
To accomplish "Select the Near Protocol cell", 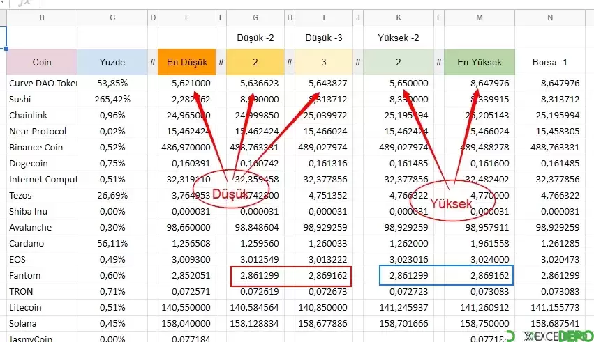I will [42, 131].
